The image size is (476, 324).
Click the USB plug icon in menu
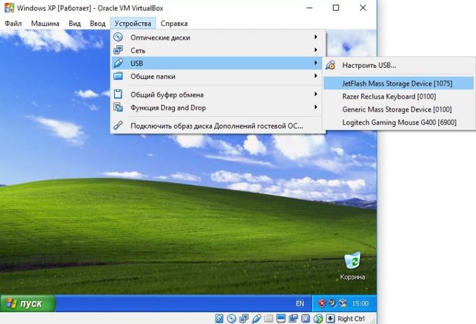(x=118, y=63)
